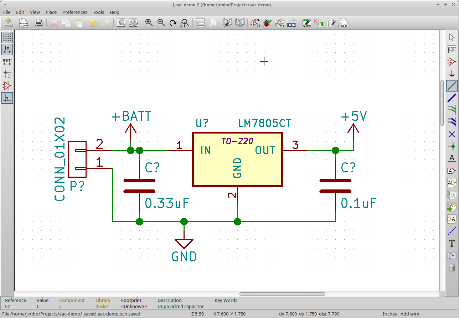Switch measurement units to millimeters
Screen dimensions: 459x318
(7, 61)
